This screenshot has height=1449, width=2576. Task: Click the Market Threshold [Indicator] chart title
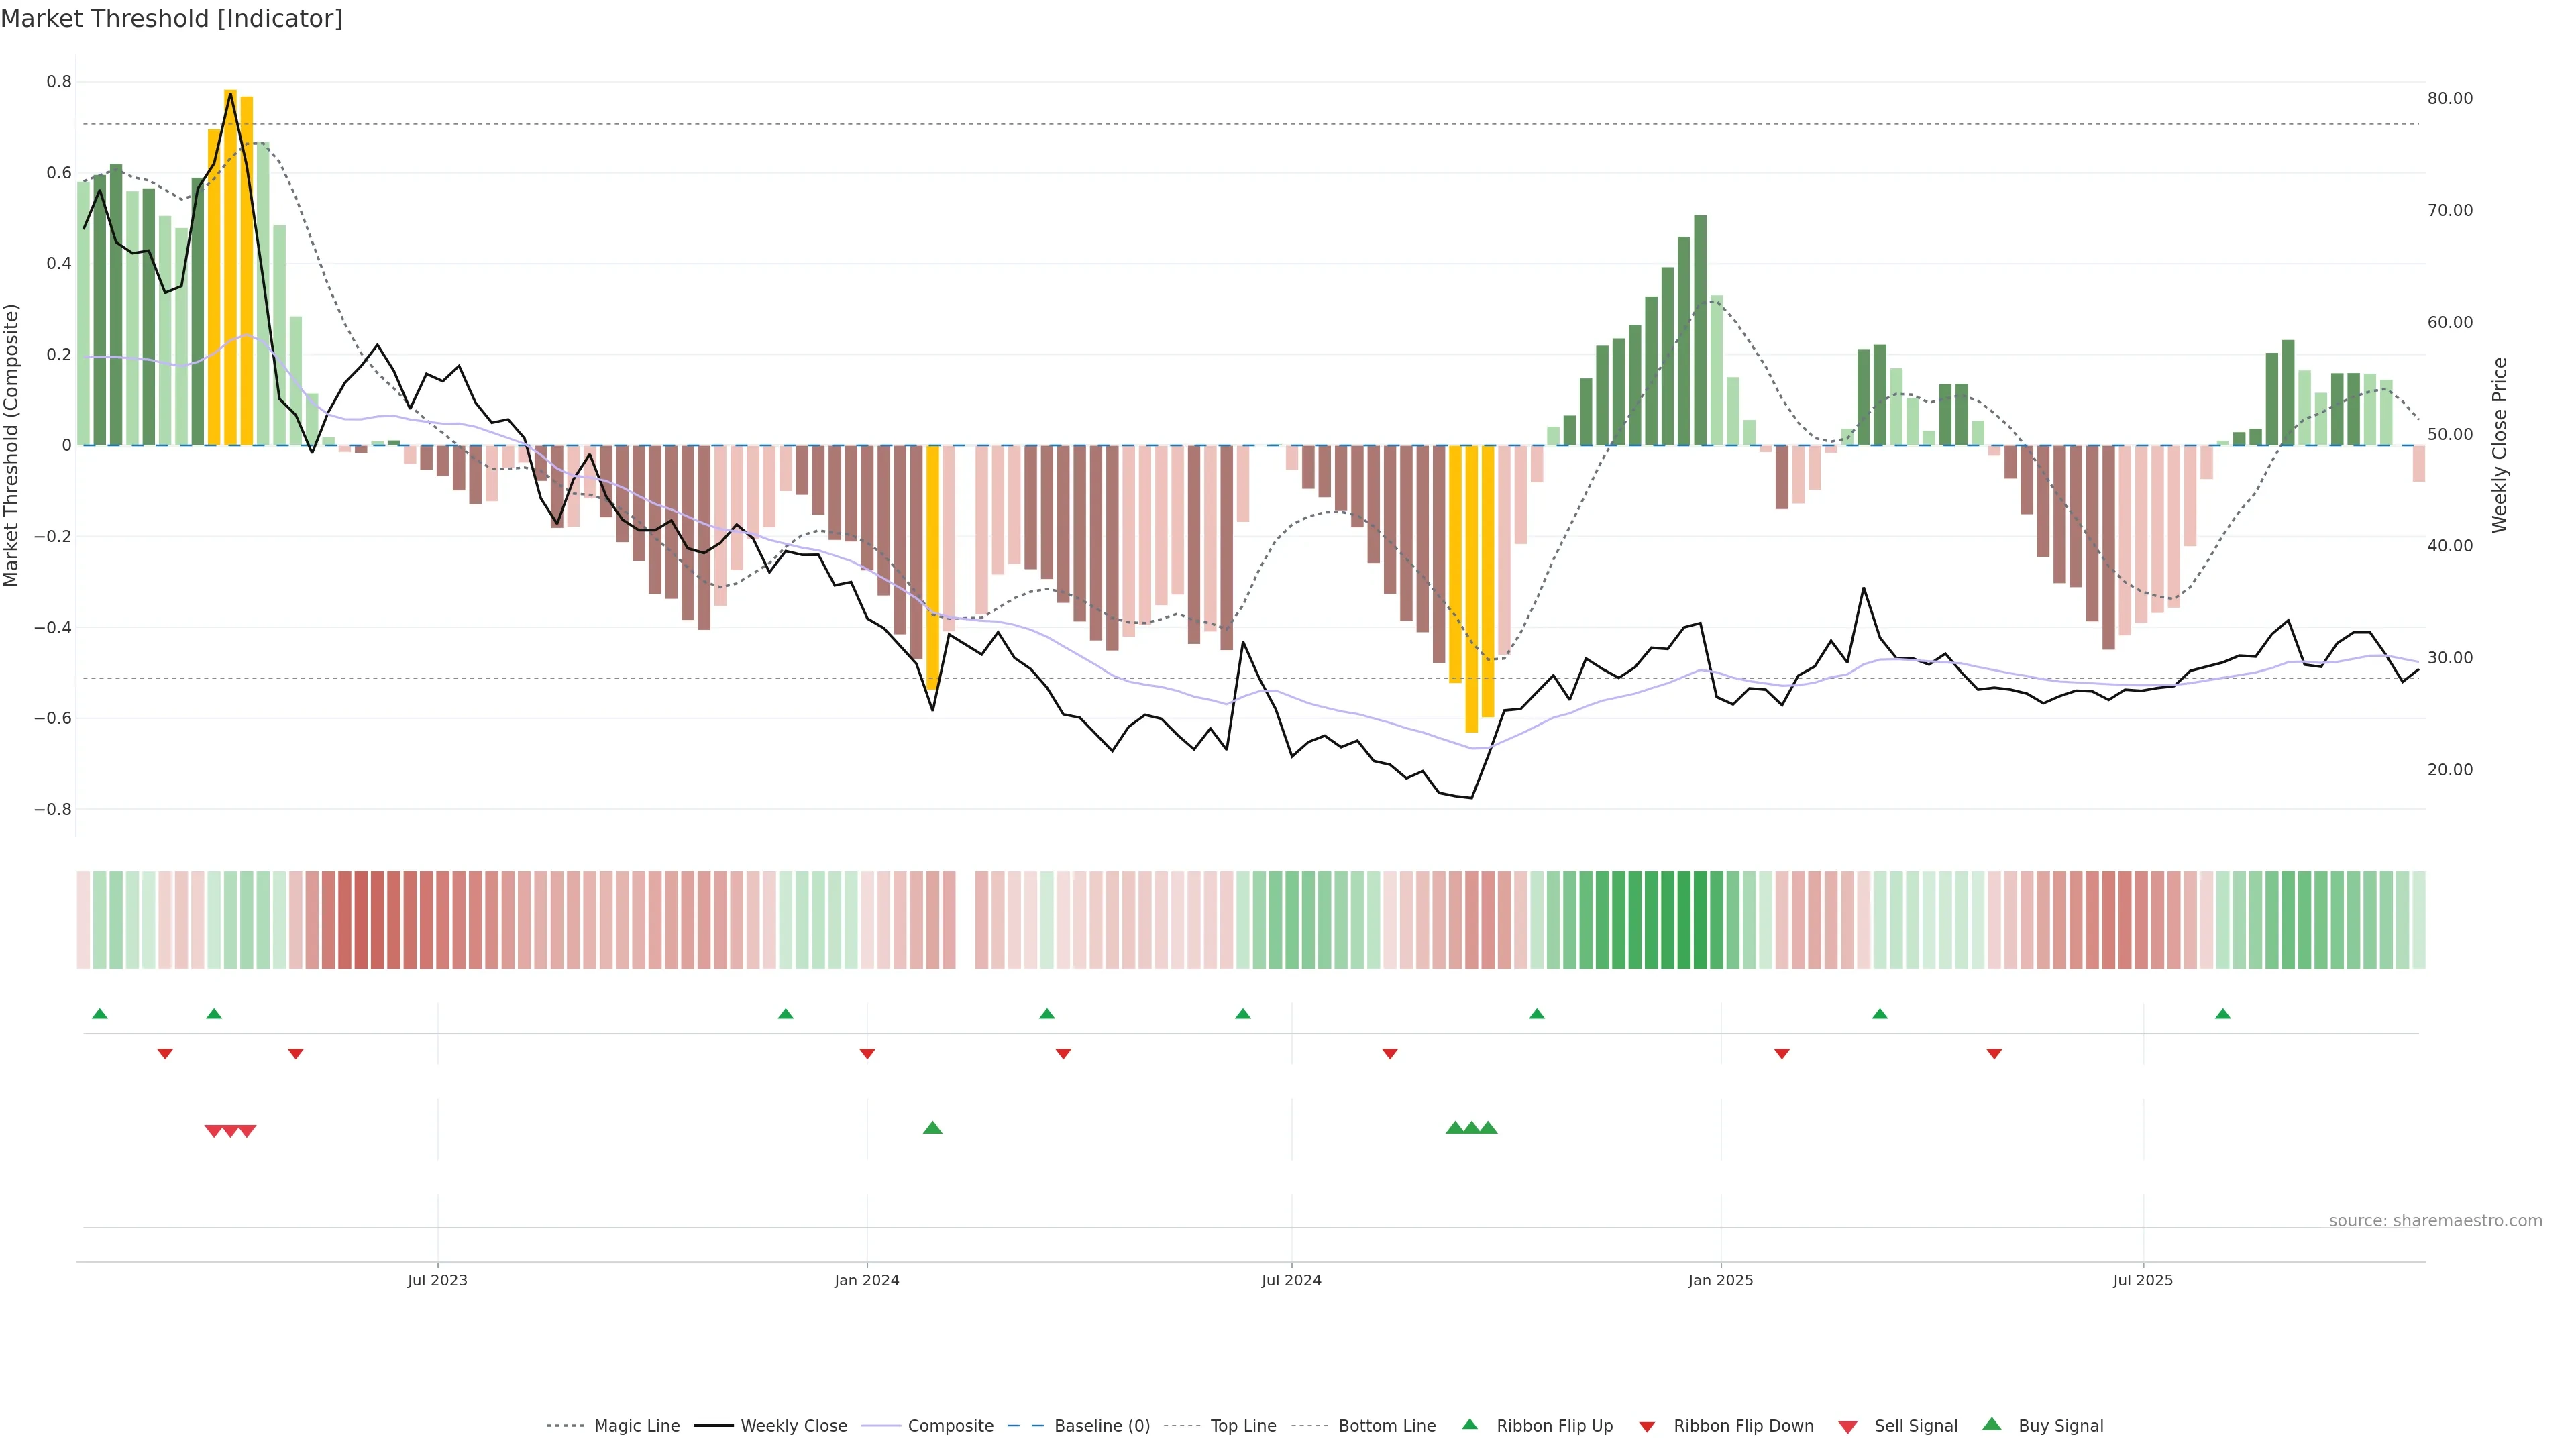(x=171, y=19)
